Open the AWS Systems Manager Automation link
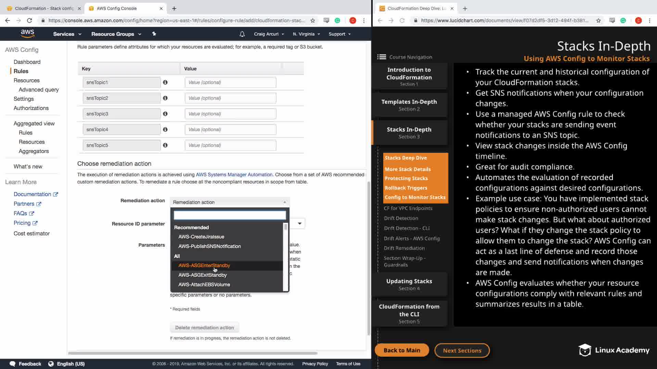657x369 pixels. tap(234, 175)
